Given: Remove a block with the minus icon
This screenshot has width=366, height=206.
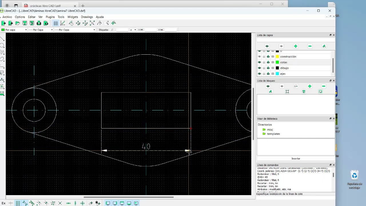Looking at the screenshot, I should click(323, 86).
